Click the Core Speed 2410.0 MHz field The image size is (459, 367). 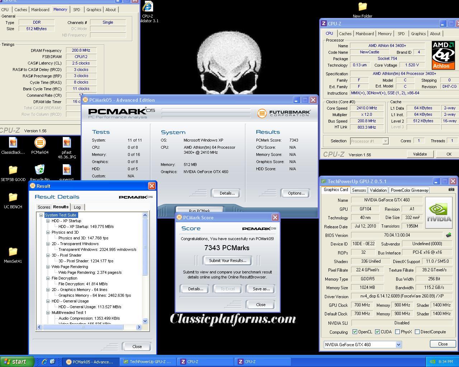click(366, 108)
